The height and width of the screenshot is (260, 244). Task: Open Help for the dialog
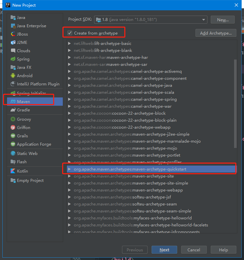(223, 250)
